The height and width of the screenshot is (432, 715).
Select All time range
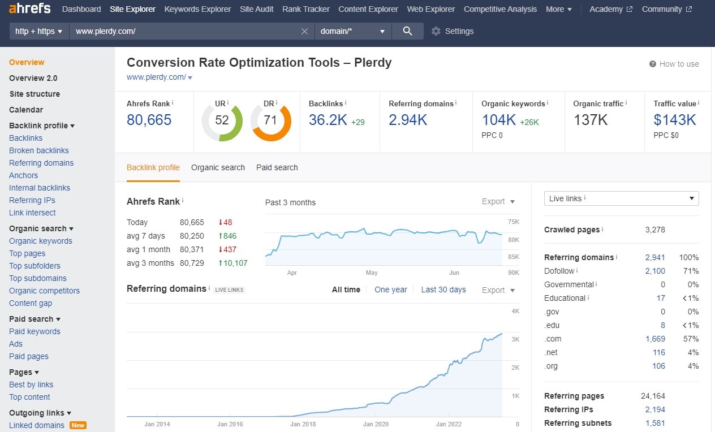point(346,290)
